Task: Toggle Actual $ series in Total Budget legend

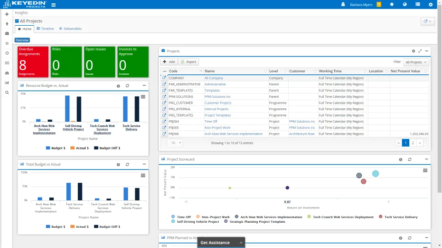Action: [80, 226]
